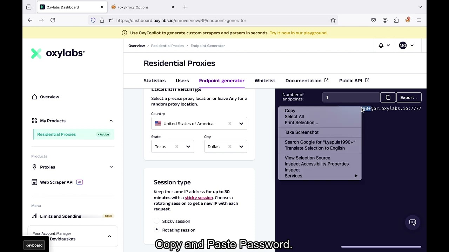Click the Number of endpoints input field
Viewport: 449px width, 252px height.
[x=351, y=98]
